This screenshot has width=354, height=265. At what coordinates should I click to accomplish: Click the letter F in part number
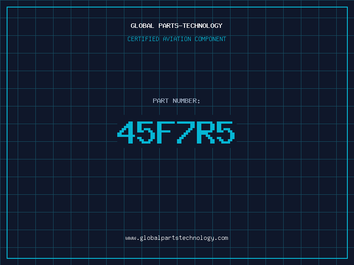point(166,132)
